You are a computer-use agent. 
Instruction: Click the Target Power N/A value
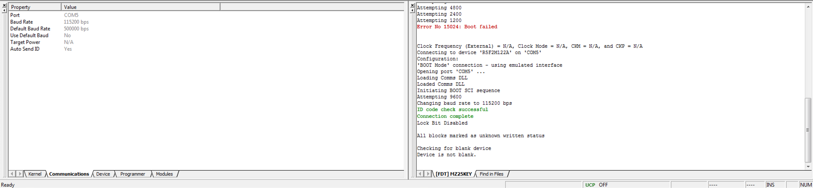69,42
